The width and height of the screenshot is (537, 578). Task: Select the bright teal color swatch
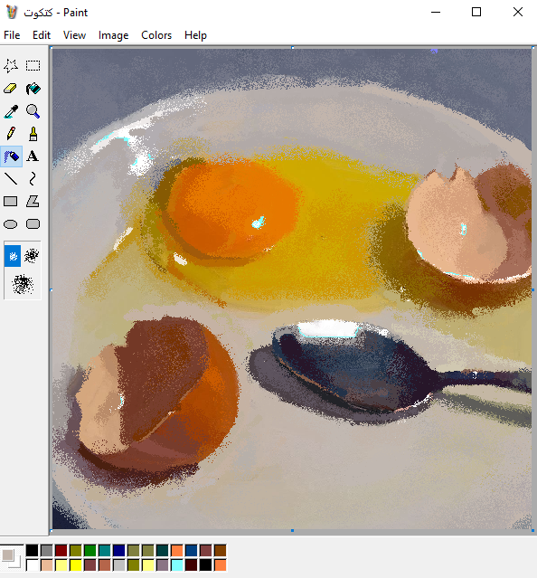(105, 551)
